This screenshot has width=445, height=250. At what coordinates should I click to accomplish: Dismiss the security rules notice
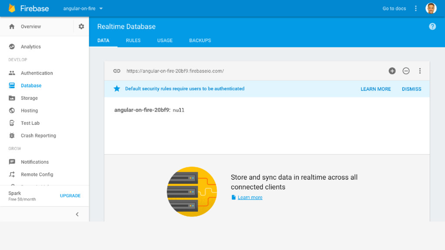pyautogui.click(x=411, y=89)
